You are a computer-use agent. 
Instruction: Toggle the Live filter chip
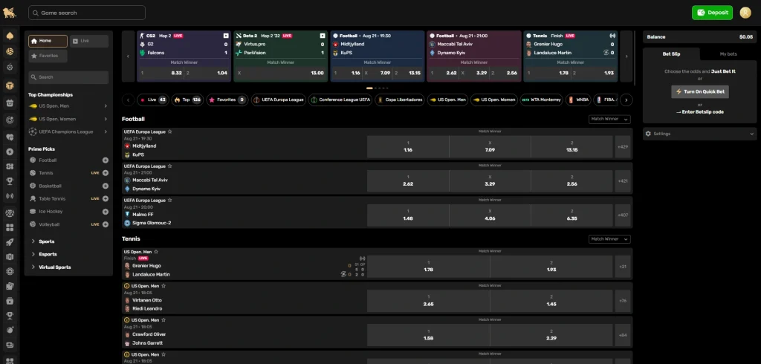152,100
